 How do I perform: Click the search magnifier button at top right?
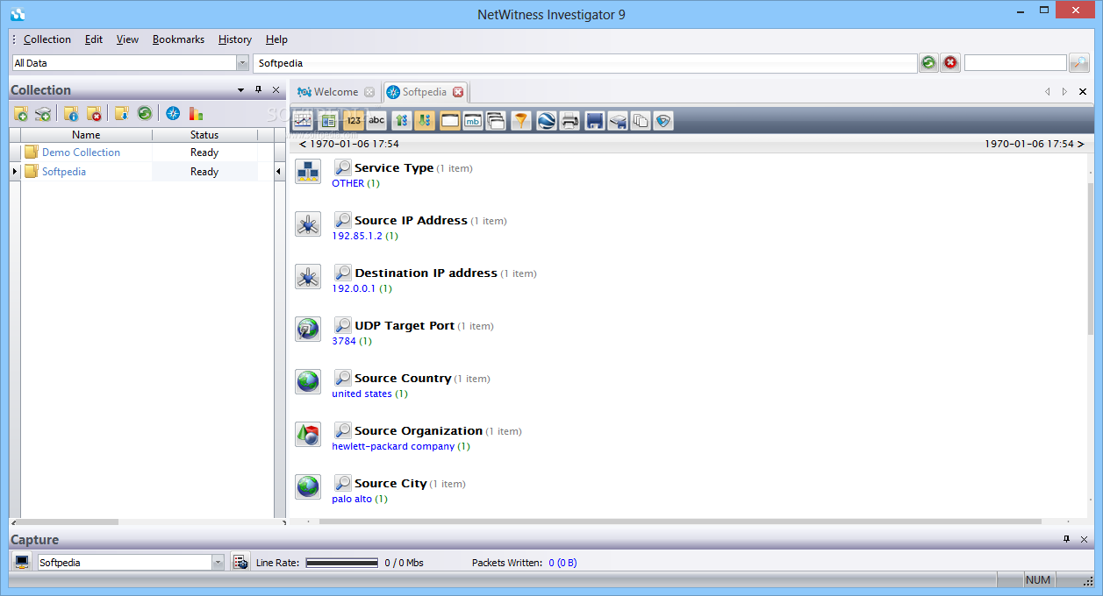coord(1079,63)
